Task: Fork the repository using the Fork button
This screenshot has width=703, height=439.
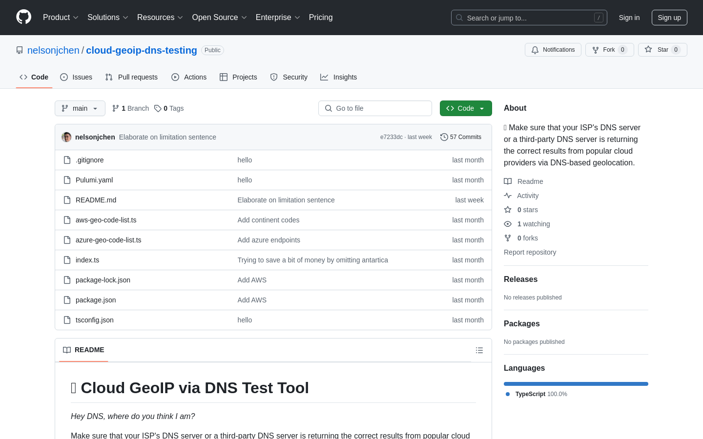Action: click(x=609, y=50)
